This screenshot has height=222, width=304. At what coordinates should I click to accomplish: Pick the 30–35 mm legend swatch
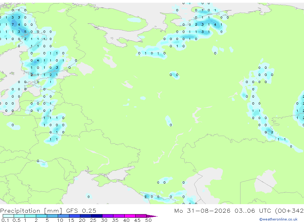(108, 216)
